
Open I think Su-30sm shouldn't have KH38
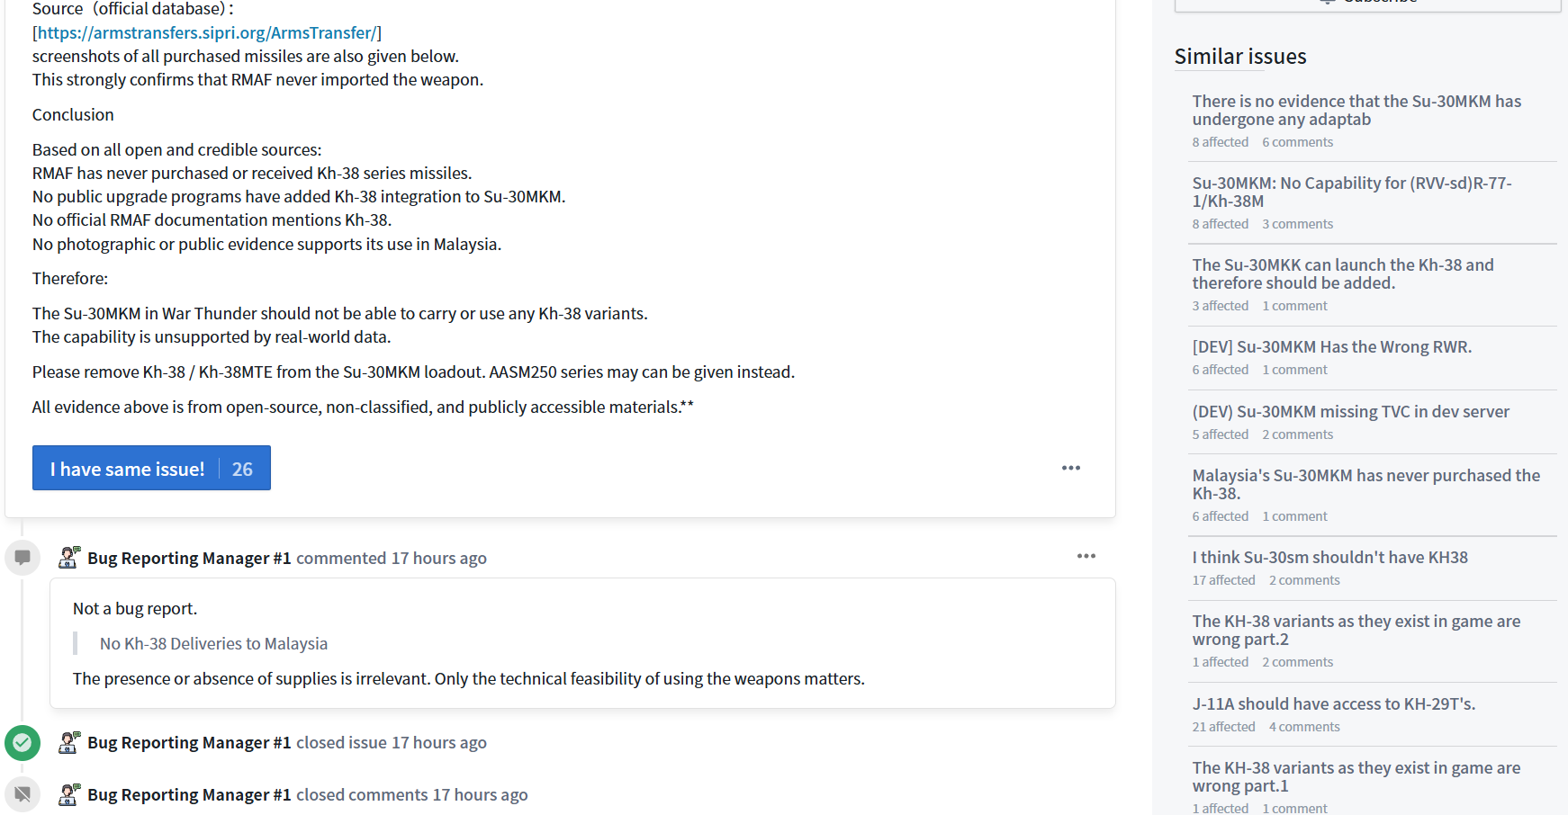(1329, 558)
